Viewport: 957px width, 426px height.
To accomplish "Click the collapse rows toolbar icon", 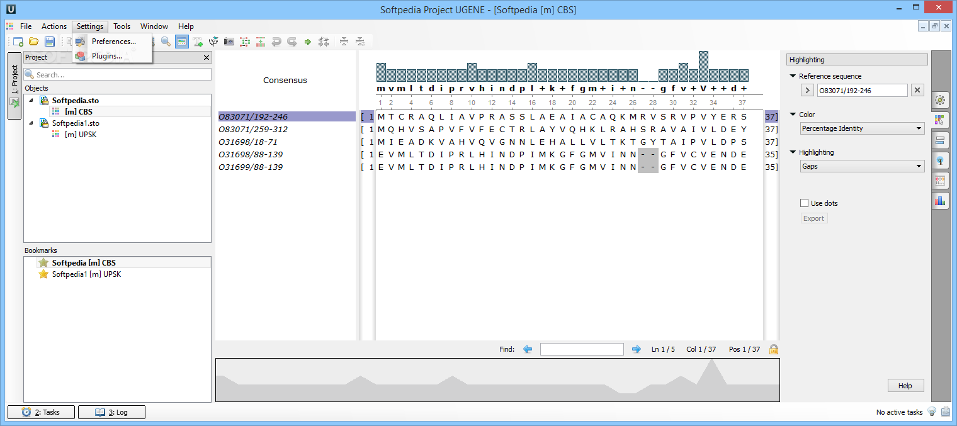I will point(344,42).
